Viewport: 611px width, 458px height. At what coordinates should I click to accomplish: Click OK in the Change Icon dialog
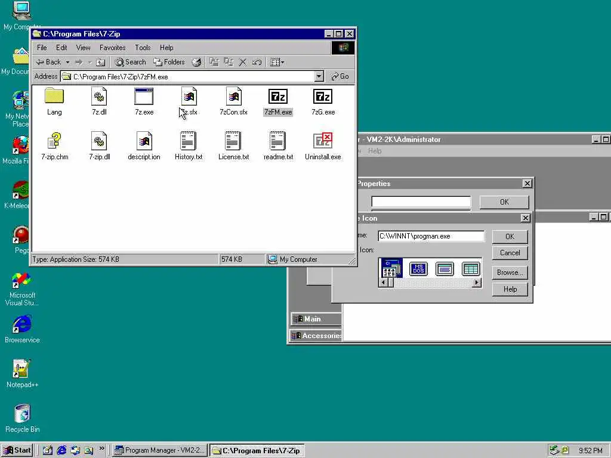[510, 236]
